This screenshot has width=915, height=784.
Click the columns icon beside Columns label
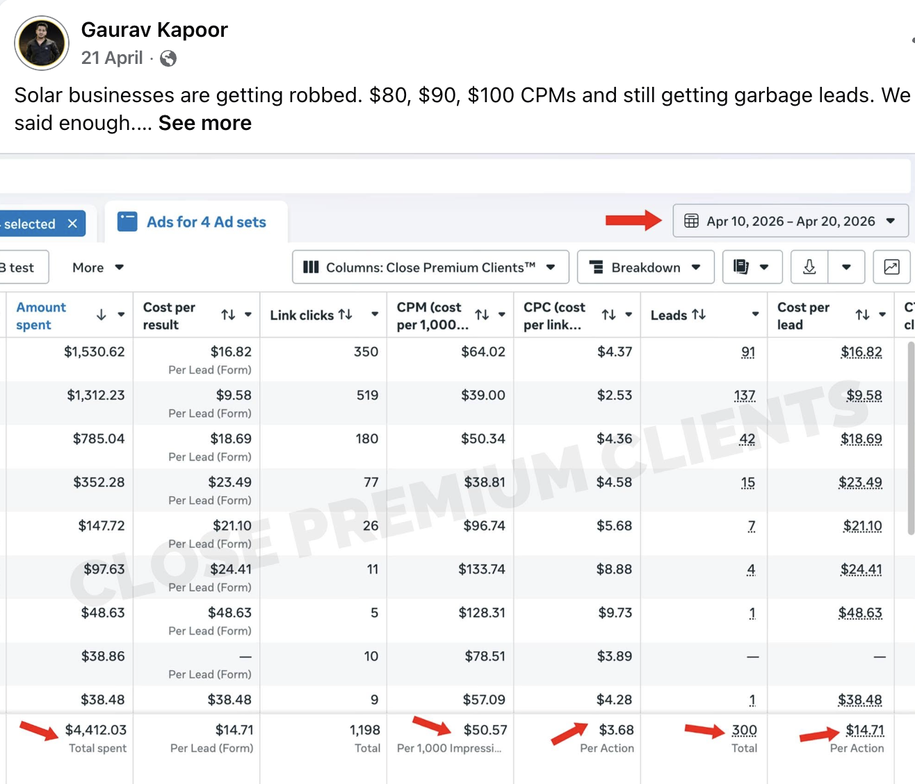[311, 268]
